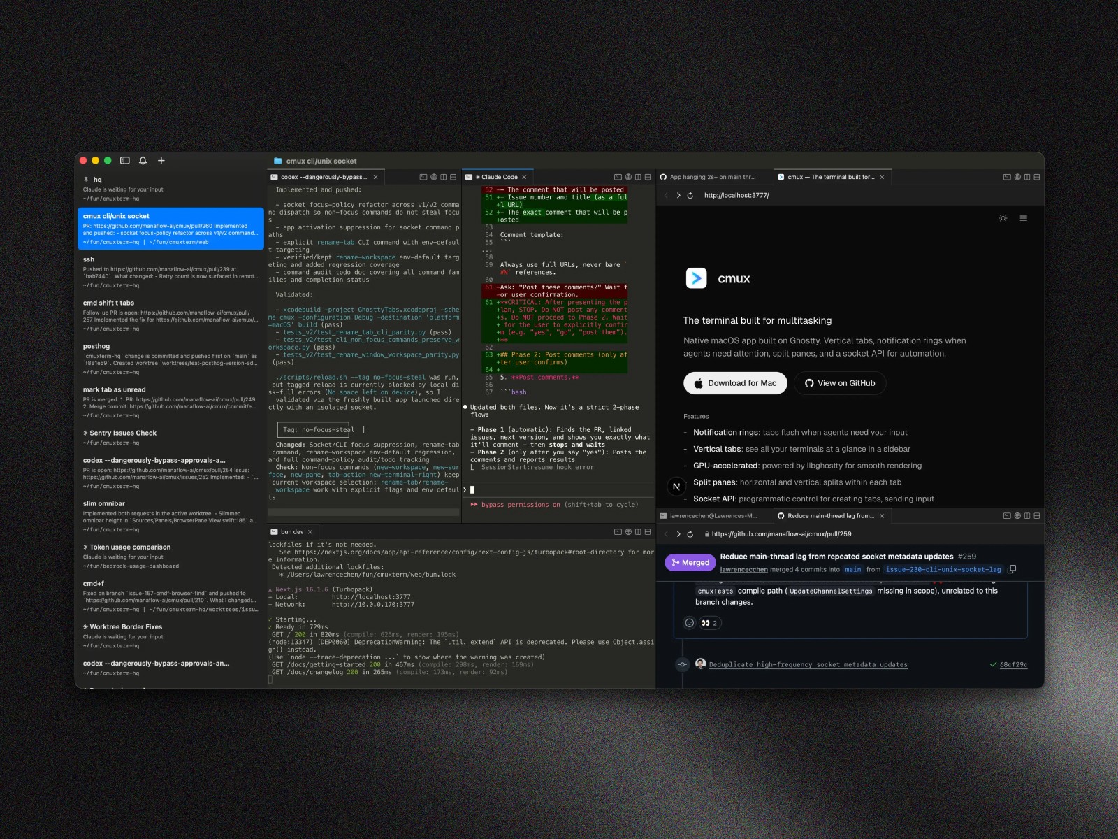Split codex pane horizontally icon
Viewport: 1118px width, 839px height.
tap(453, 178)
